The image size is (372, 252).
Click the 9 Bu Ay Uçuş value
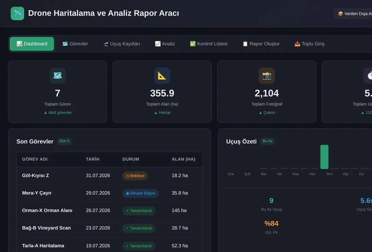click(x=272, y=201)
